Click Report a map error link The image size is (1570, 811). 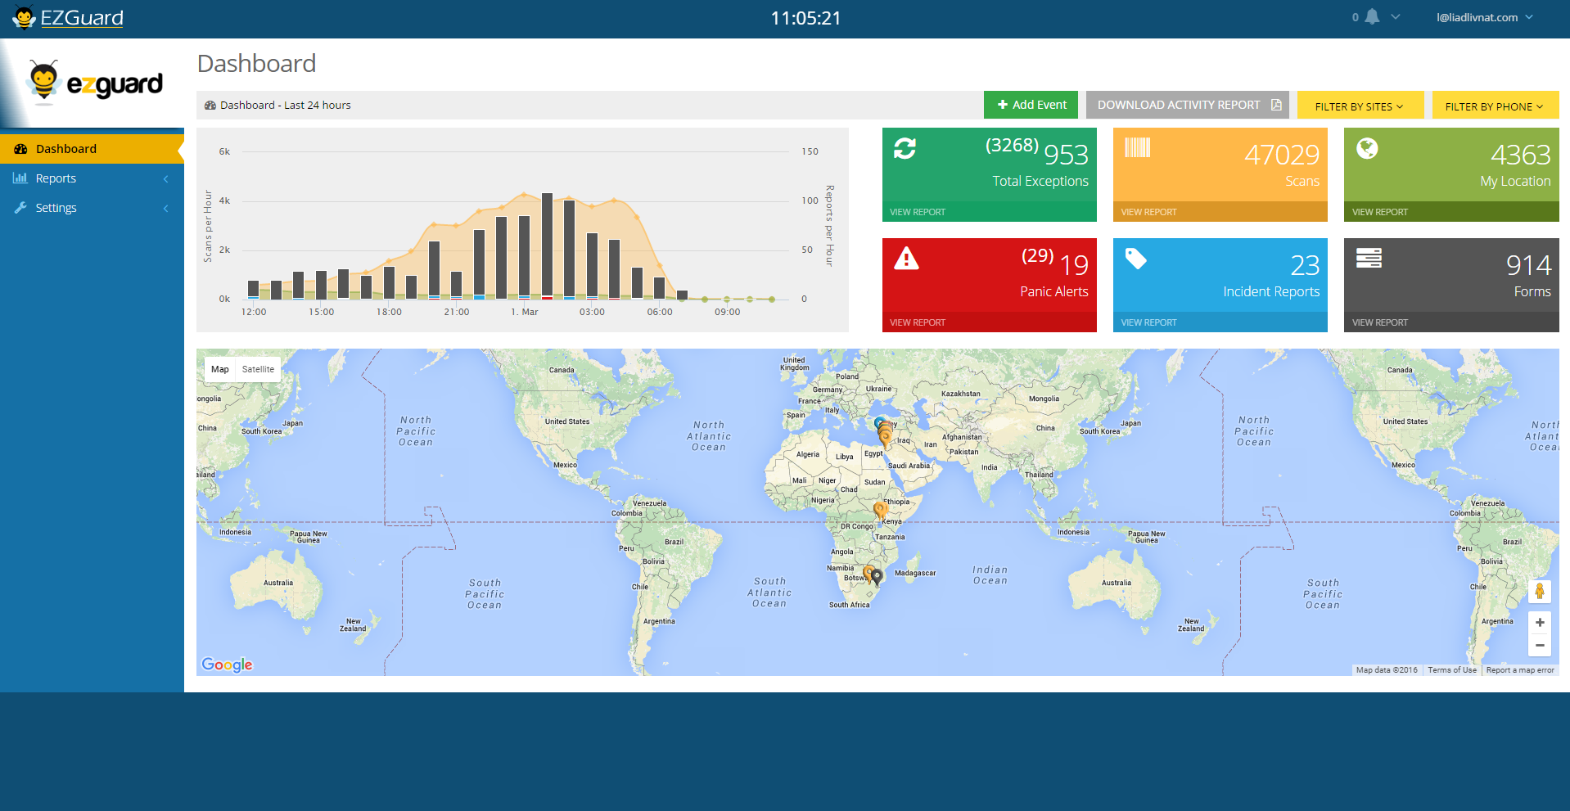(x=1520, y=669)
